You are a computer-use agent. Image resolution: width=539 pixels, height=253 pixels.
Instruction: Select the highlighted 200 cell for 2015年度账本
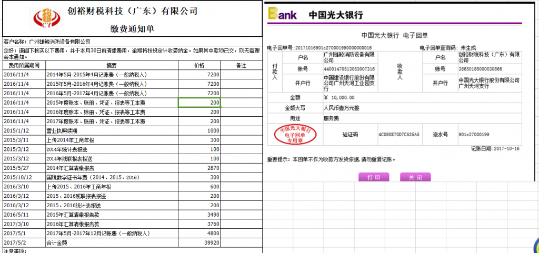pyautogui.click(x=199, y=103)
